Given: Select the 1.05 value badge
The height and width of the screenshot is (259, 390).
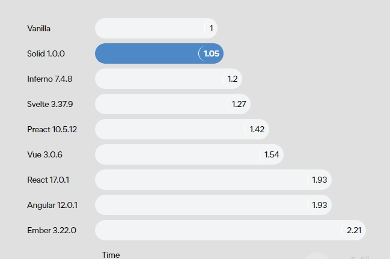Looking at the screenshot, I should pyautogui.click(x=211, y=53).
